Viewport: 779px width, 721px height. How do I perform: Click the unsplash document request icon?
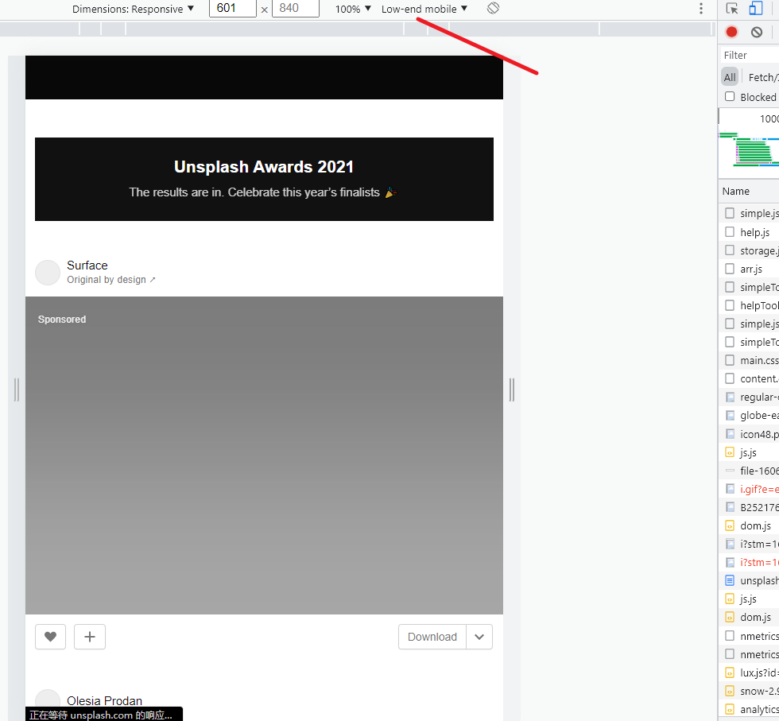tap(730, 580)
